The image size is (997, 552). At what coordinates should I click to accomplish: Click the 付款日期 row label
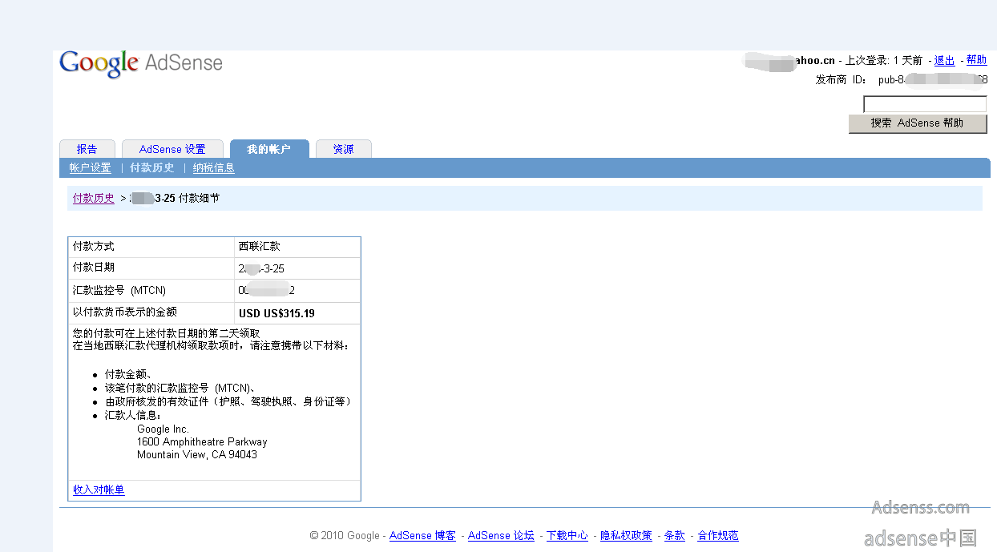coord(94,268)
